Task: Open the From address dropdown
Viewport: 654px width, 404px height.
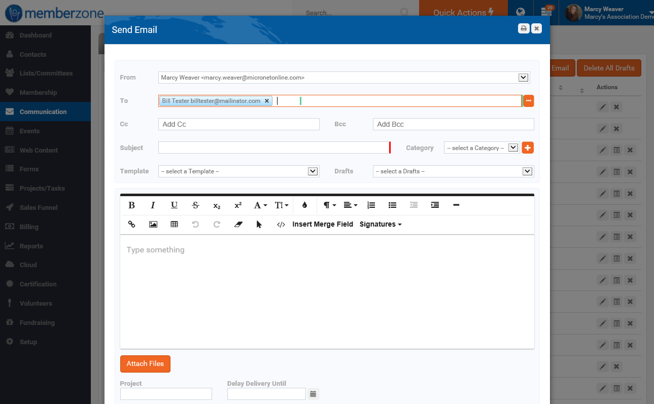Action: [523, 77]
